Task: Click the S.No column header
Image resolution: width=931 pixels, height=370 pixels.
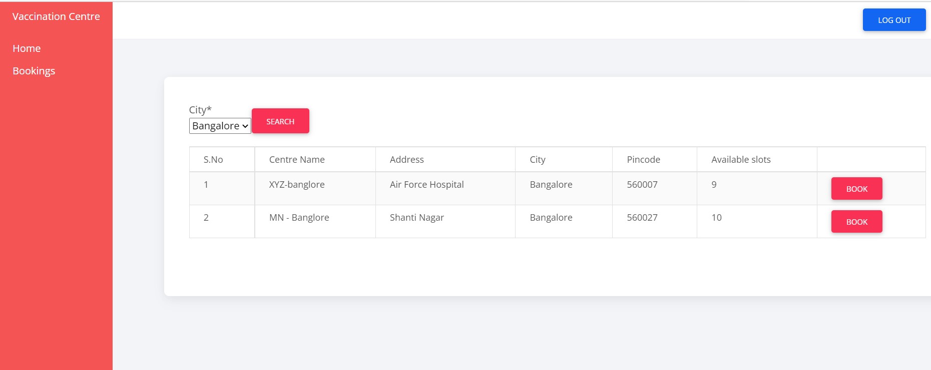Action: (x=214, y=159)
